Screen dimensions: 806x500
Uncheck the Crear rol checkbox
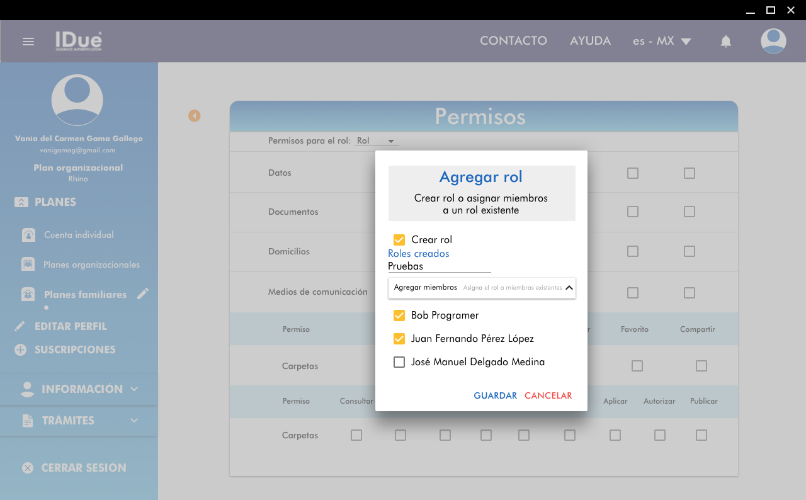pos(399,240)
